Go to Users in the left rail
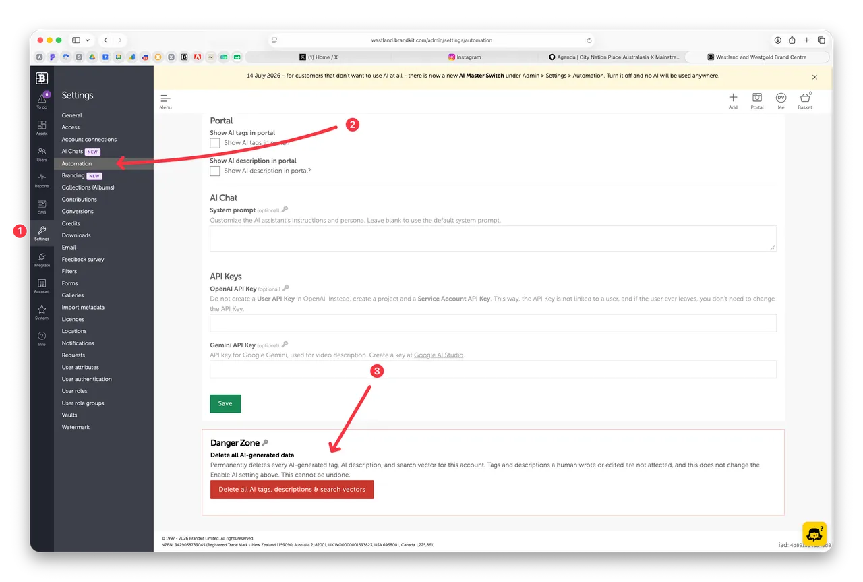 point(42,154)
